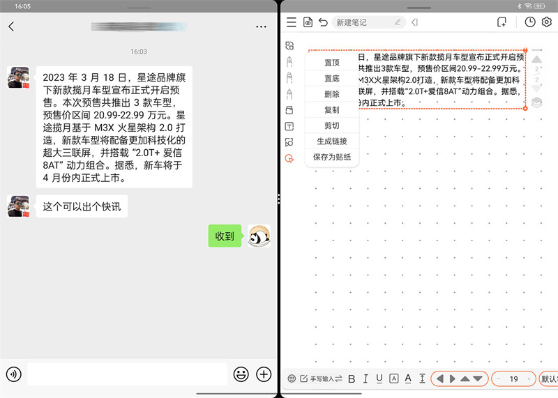This screenshot has height=398, width=558.
Task: Toggle text background box A
Action: tap(393, 378)
